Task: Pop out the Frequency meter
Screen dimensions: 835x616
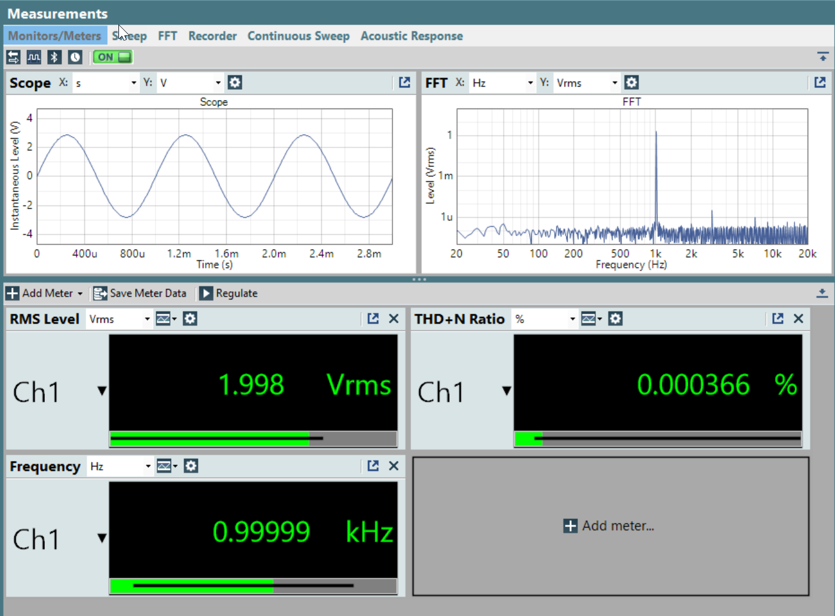Action: point(373,466)
